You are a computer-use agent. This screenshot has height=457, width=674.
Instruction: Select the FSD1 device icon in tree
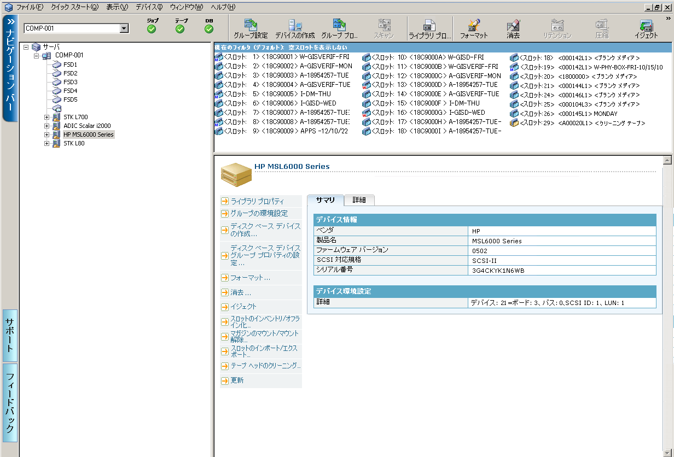coord(57,65)
